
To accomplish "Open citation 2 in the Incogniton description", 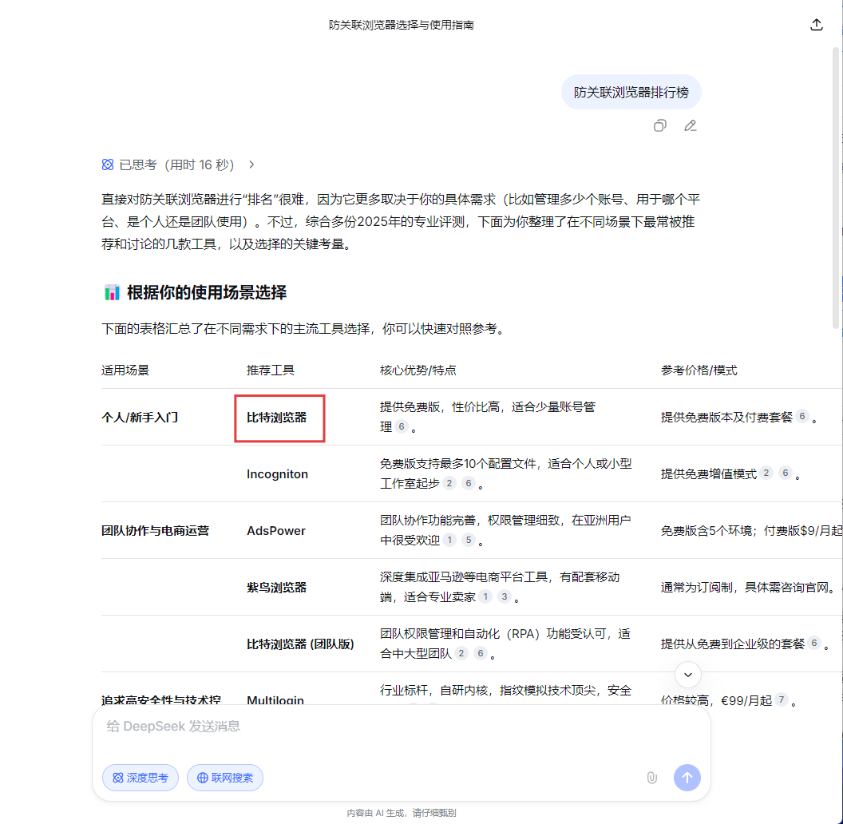I will tap(449, 483).
